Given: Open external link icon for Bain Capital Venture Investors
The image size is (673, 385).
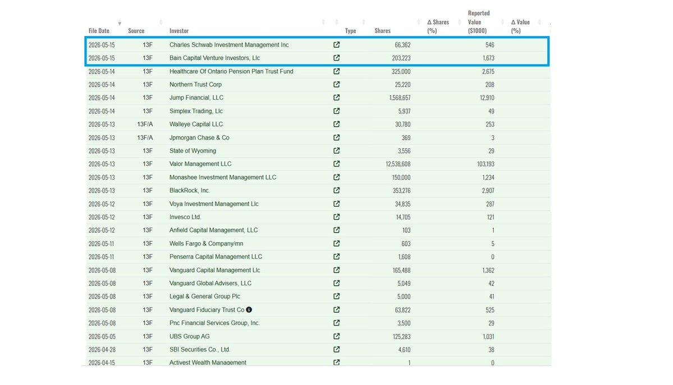Looking at the screenshot, I should pyautogui.click(x=337, y=58).
